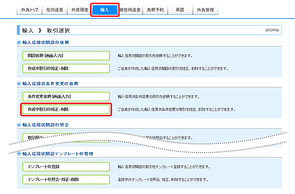Click the 輸入信用状条件変更の依頼 section bullet icon
The image size is (295, 194).
click(19, 83)
